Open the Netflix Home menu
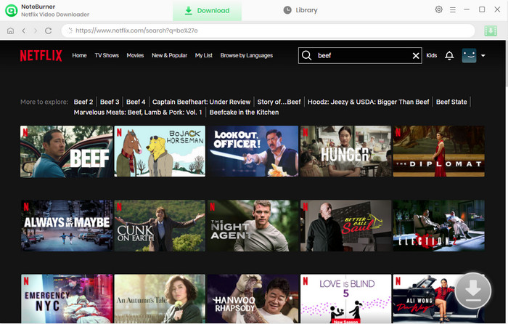The height and width of the screenshot is (324, 508). click(x=79, y=55)
